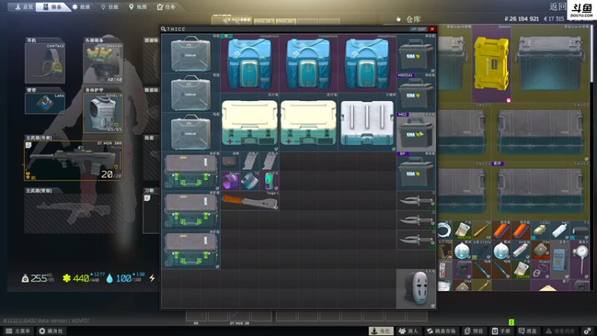597x336 pixels.
Task: Select the ComTac2 headset item
Action: pos(45,63)
